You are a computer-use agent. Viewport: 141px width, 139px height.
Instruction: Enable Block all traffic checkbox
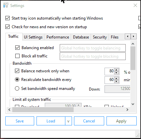click(17, 56)
